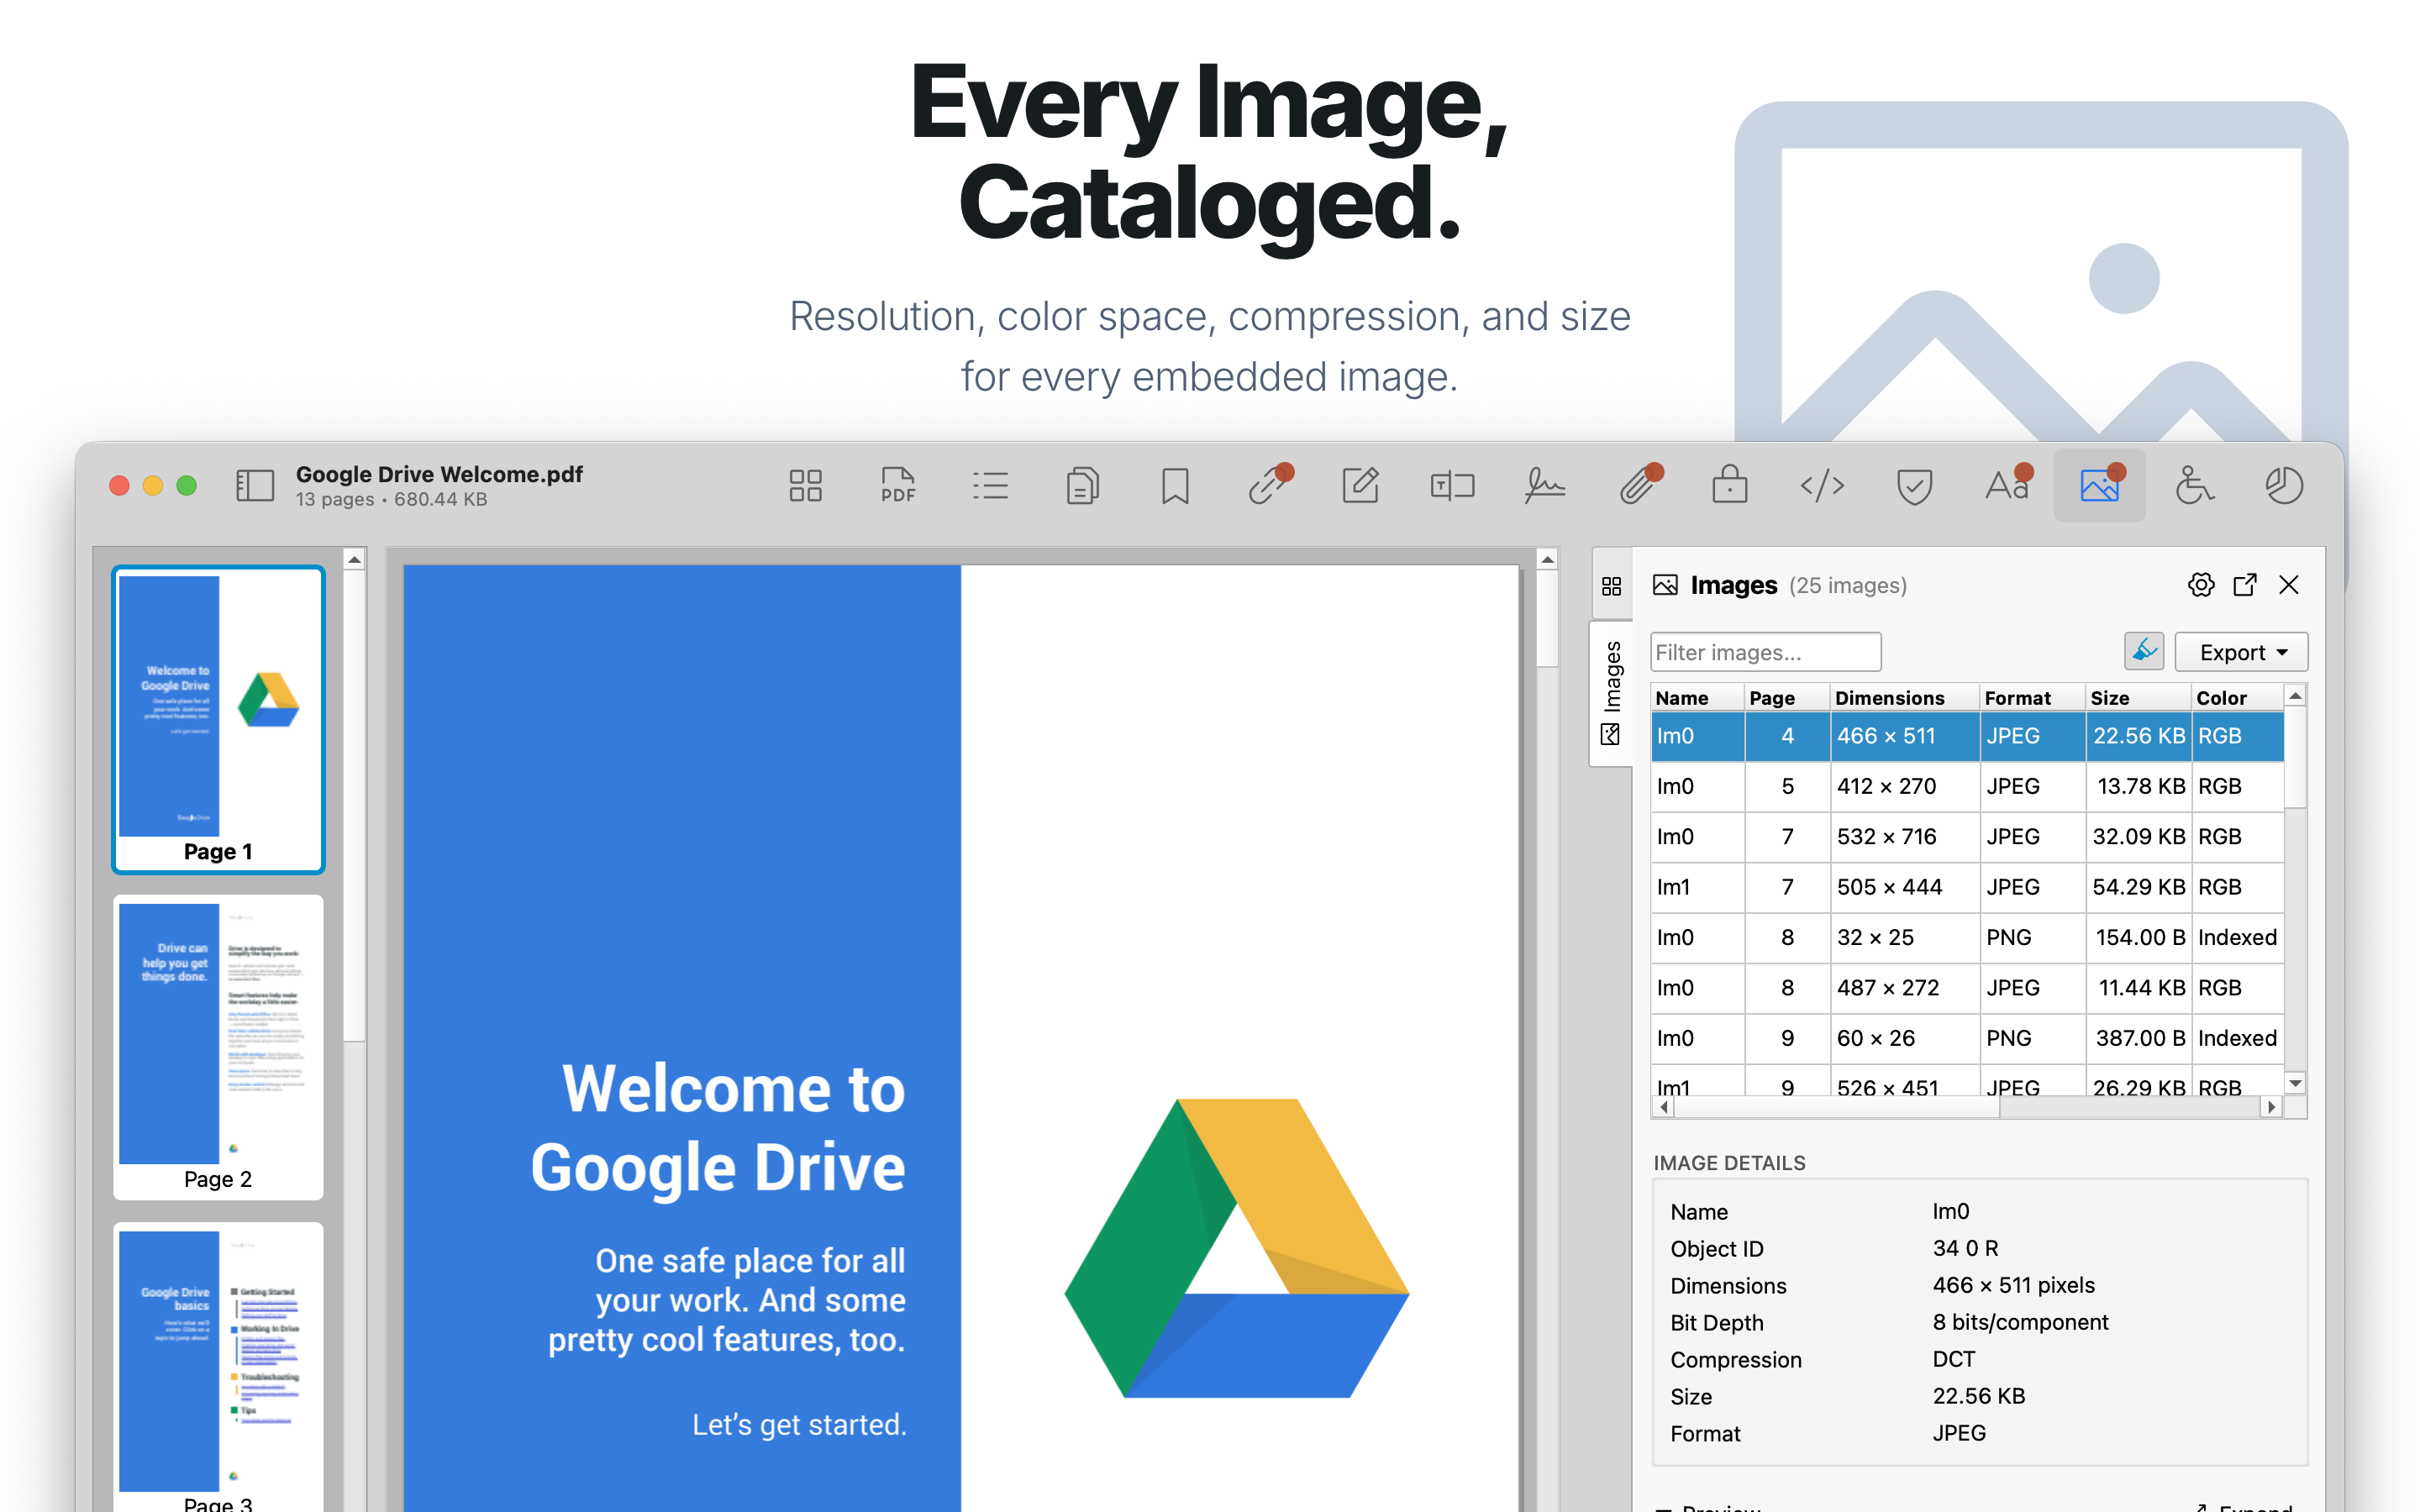
Task: Open Page 3 thumbnail
Action: pyautogui.click(x=218, y=1367)
